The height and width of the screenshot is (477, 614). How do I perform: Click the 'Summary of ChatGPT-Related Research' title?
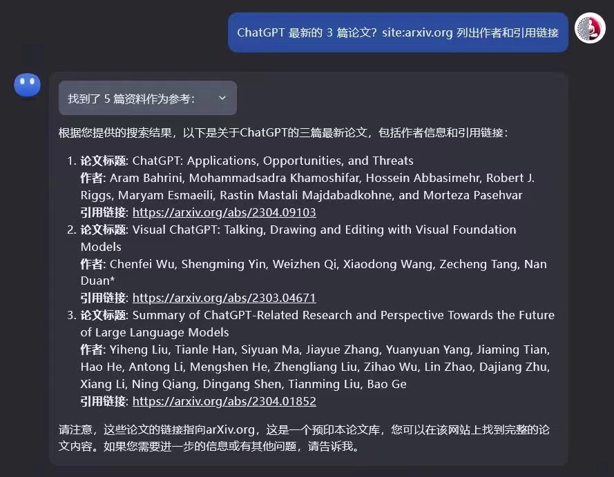[x=318, y=323]
